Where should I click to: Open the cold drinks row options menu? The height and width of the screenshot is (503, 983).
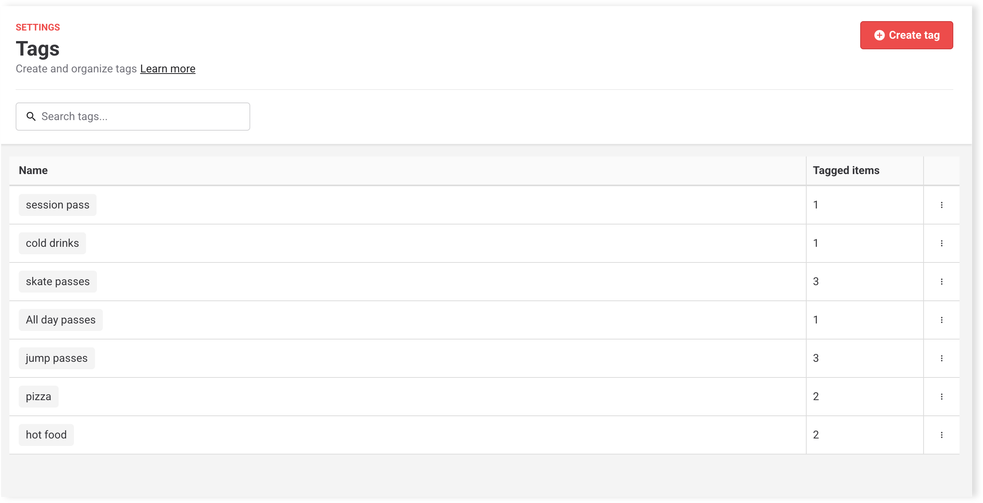942,243
